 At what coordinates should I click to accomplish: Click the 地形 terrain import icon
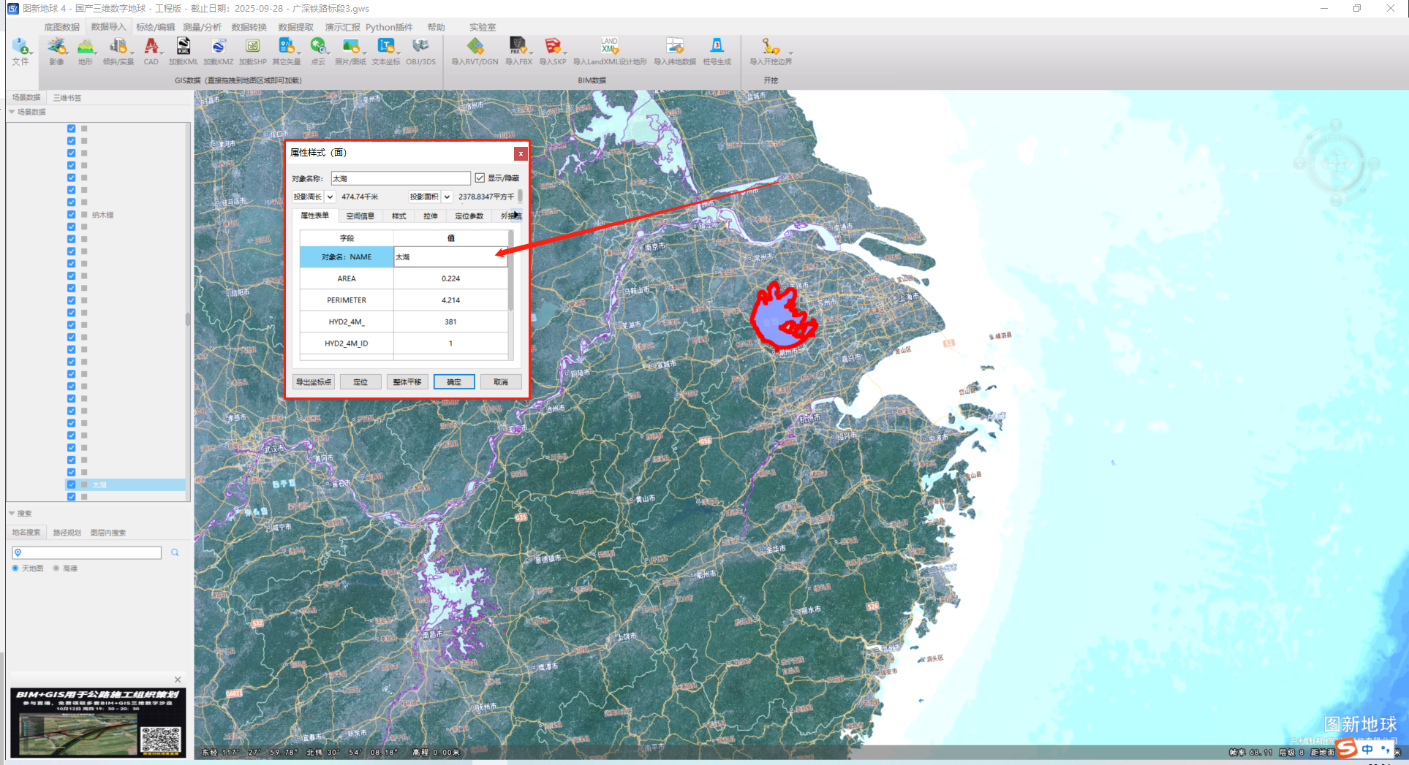tap(86, 47)
